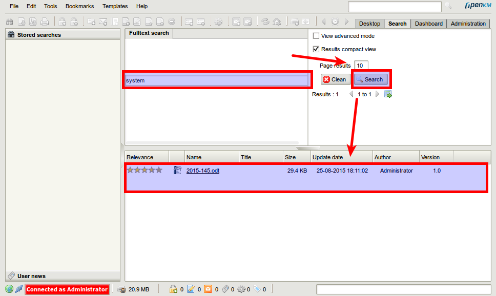This screenshot has width=496, height=296.
Task: Click the orange mail icon in status bar
Action: point(208,289)
